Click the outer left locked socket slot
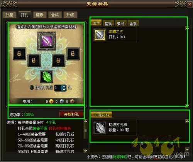This screenshot has height=162, width=193. click(x=19, y=53)
